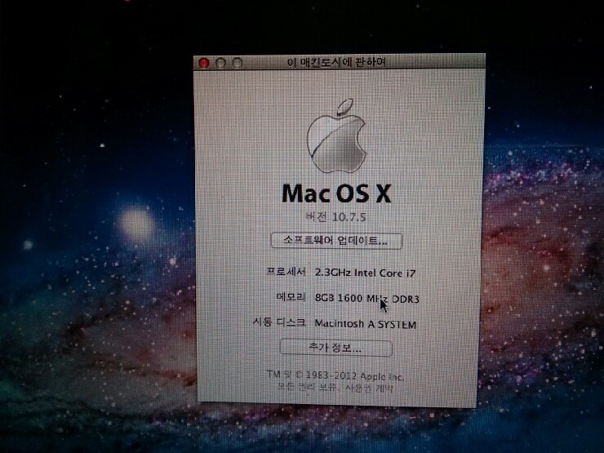Image resolution: width=604 pixels, height=453 pixels.
Task: Click the '시동 디스크' label
Action: [279, 323]
